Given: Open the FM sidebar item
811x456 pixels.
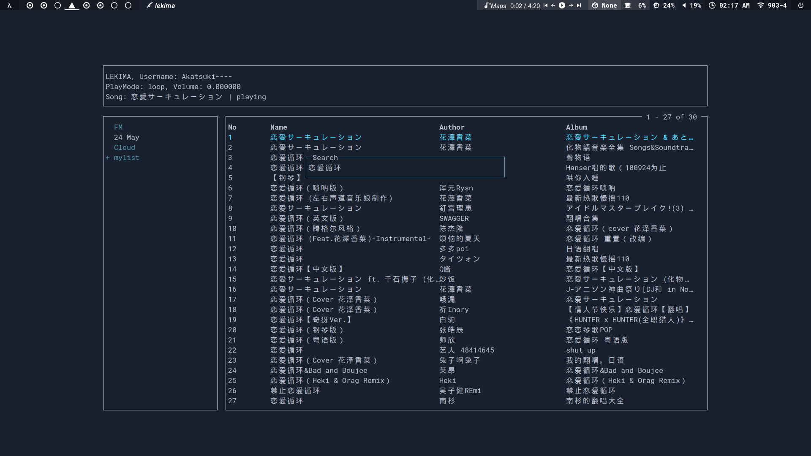Looking at the screenshot, I should (x=118, y=127).
